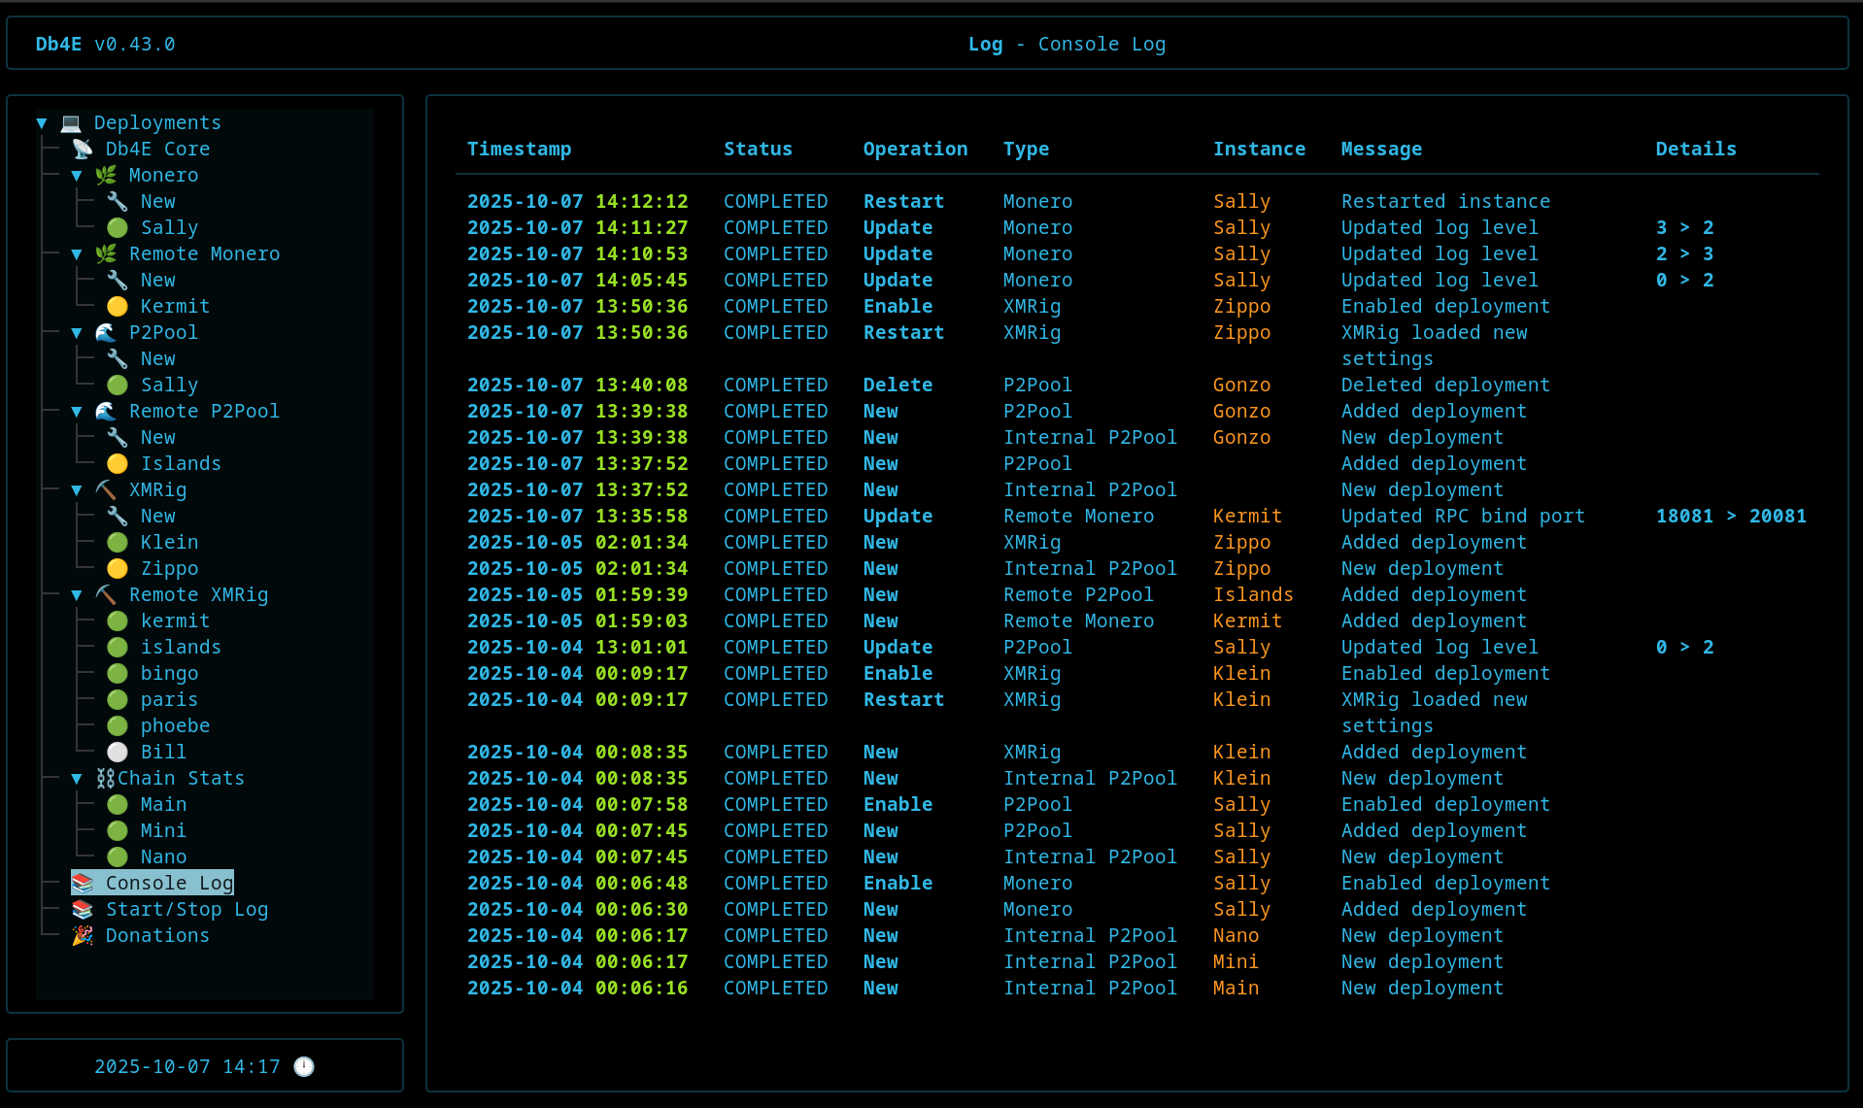Collapse the Remote Monero node
The image size is (1863, 1108).
[x=77, y=254]
